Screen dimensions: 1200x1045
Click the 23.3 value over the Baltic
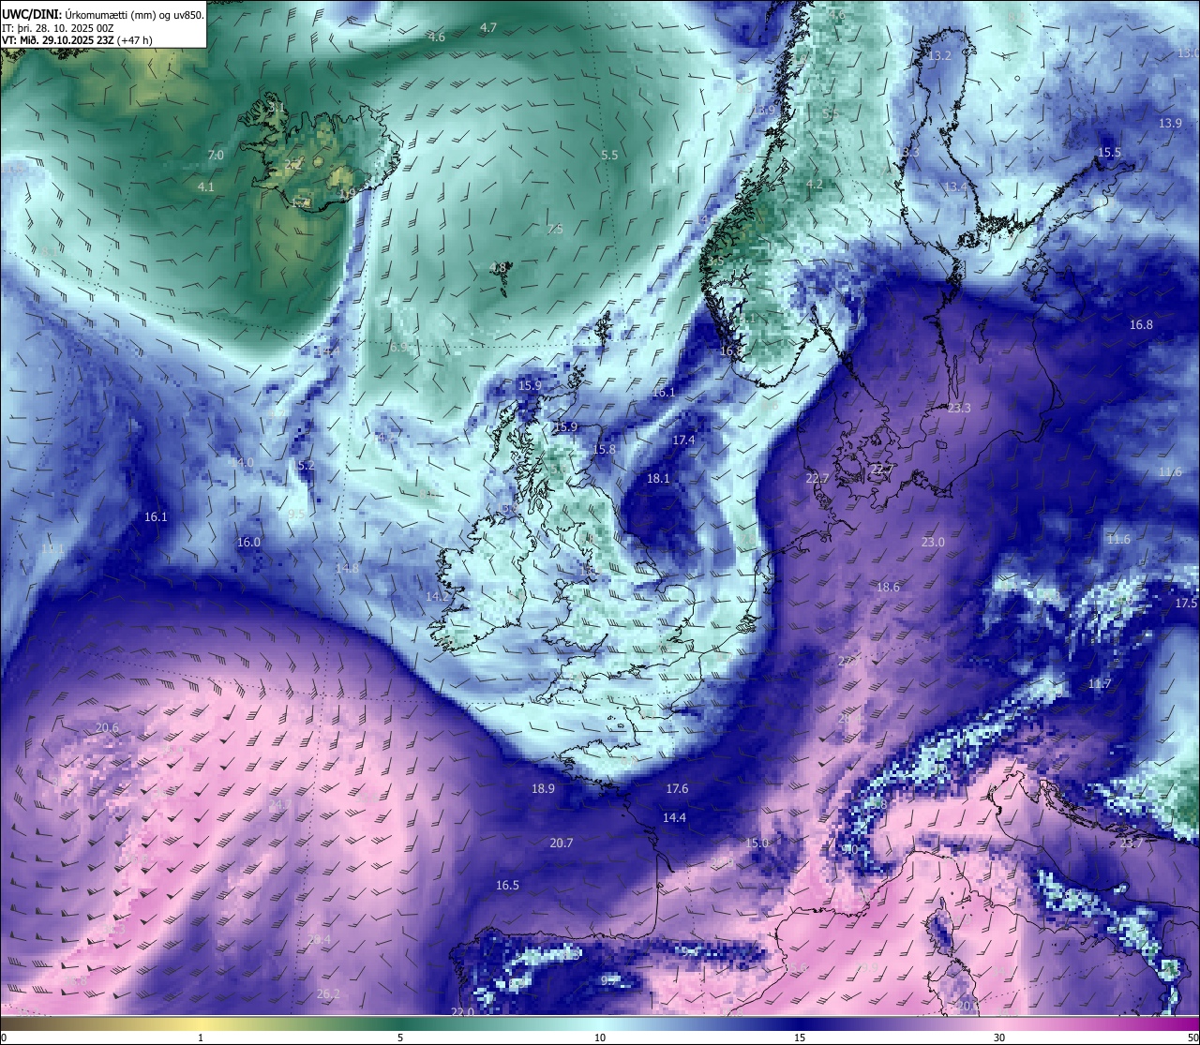click(959, 409)
